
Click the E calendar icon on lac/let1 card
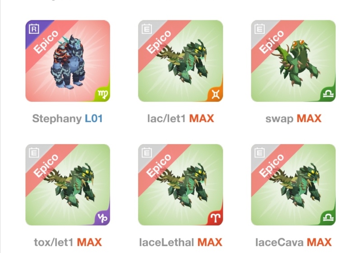click(x=147, y=29)
